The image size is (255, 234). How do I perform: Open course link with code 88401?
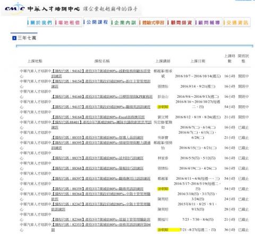coord(101,124)
